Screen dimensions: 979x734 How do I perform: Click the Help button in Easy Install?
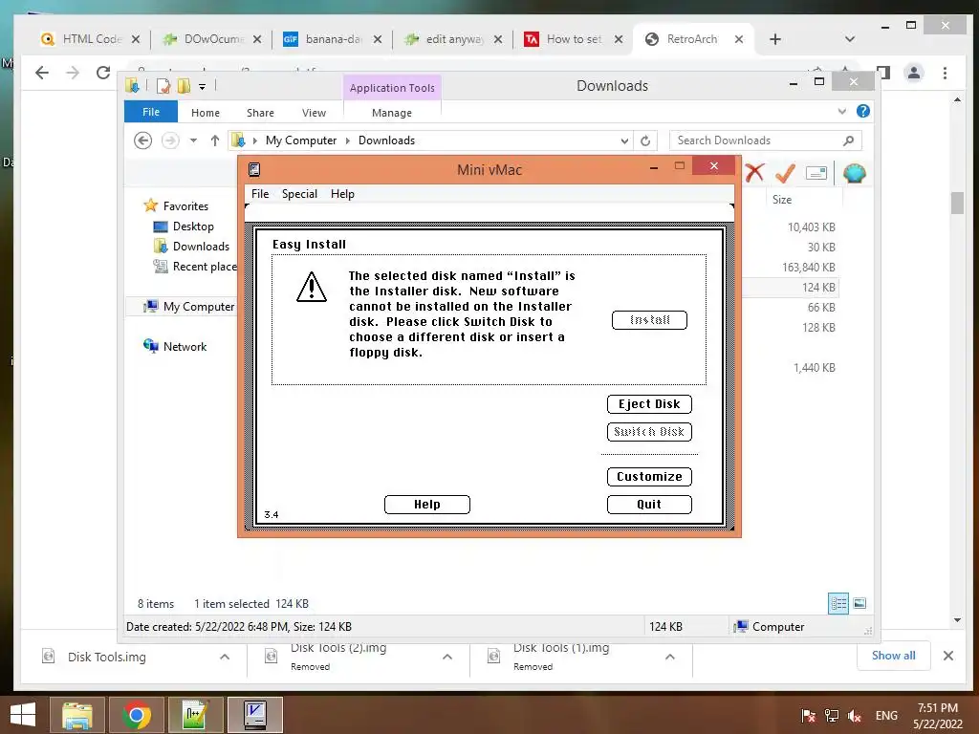(427, 505)
